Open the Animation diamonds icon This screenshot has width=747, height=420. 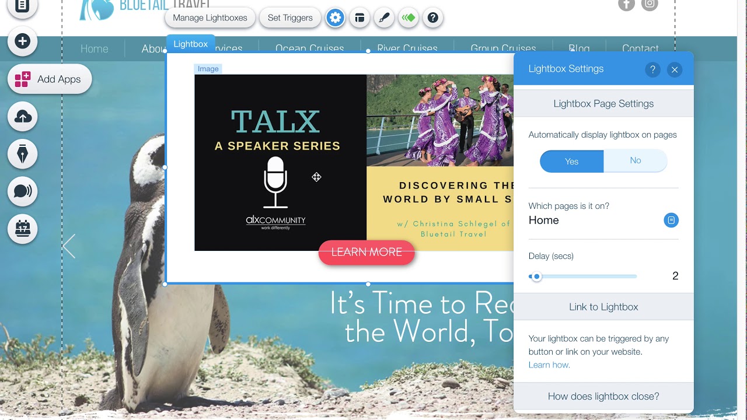point(408,17)
